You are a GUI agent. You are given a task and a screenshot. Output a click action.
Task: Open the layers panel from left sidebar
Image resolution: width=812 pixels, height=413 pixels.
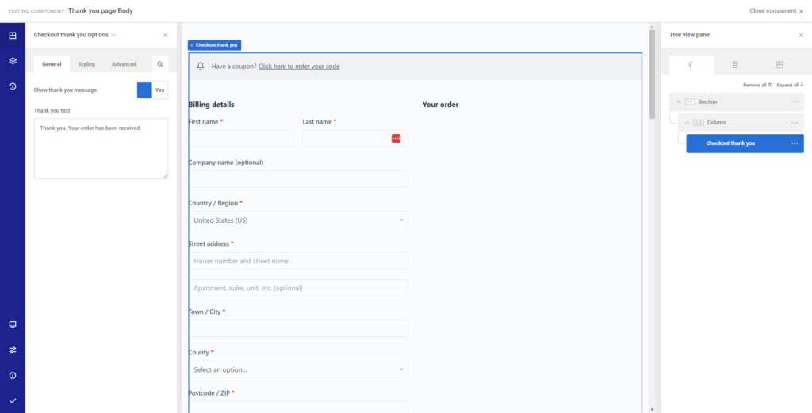pos(13,61)
